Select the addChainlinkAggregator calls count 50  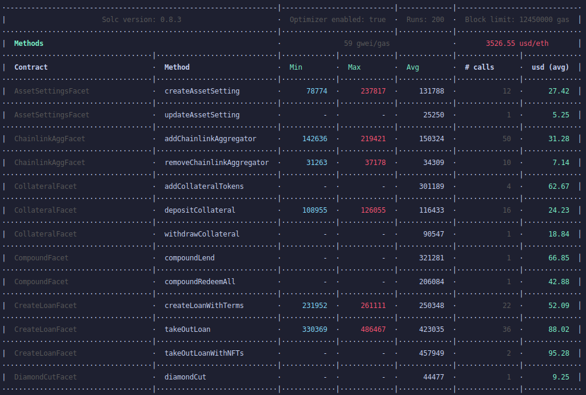[x=507, y=139]
